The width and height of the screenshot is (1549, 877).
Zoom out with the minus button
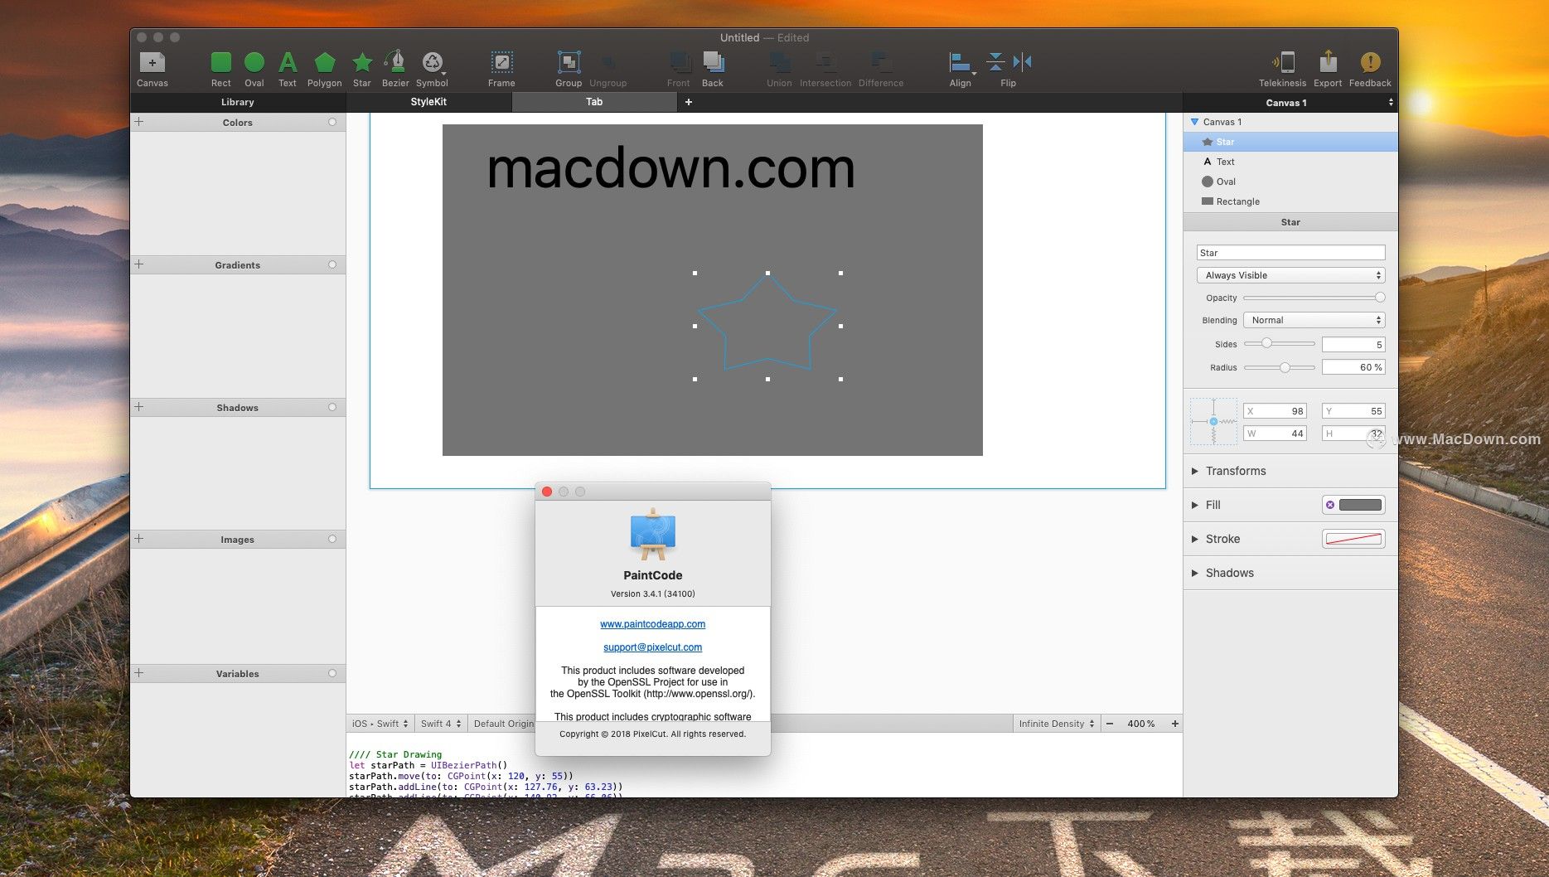pyautogui.click(x=1110, y=724)
